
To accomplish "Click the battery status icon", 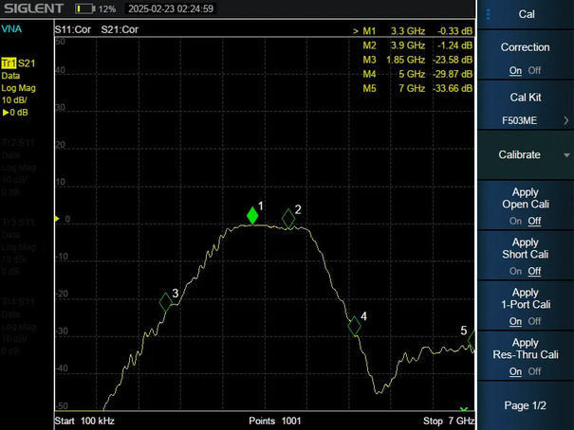I will tap(85, 9).
